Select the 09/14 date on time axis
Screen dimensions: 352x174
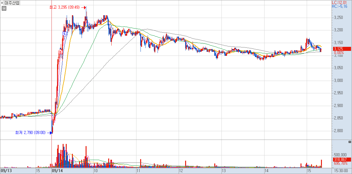57,171
